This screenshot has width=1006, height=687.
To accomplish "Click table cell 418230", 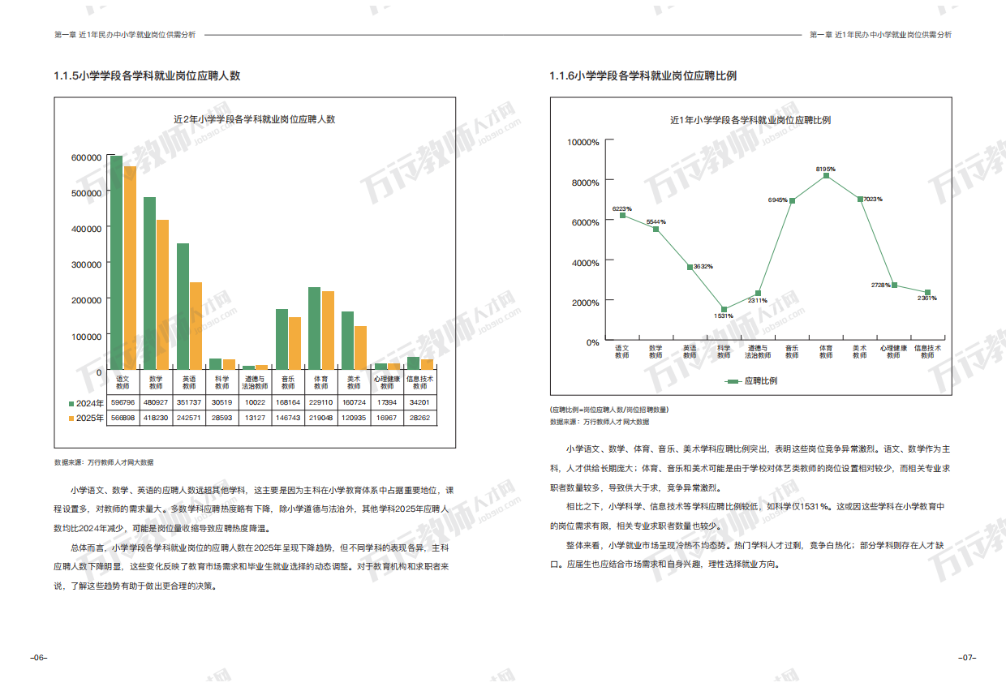I will [x=156, y=419].
